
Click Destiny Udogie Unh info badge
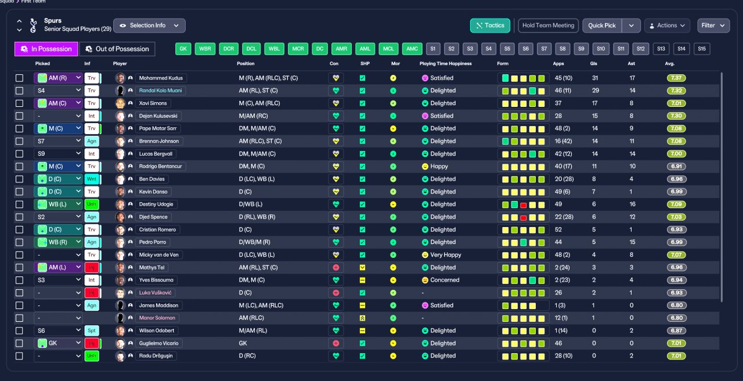pos(92,204)
